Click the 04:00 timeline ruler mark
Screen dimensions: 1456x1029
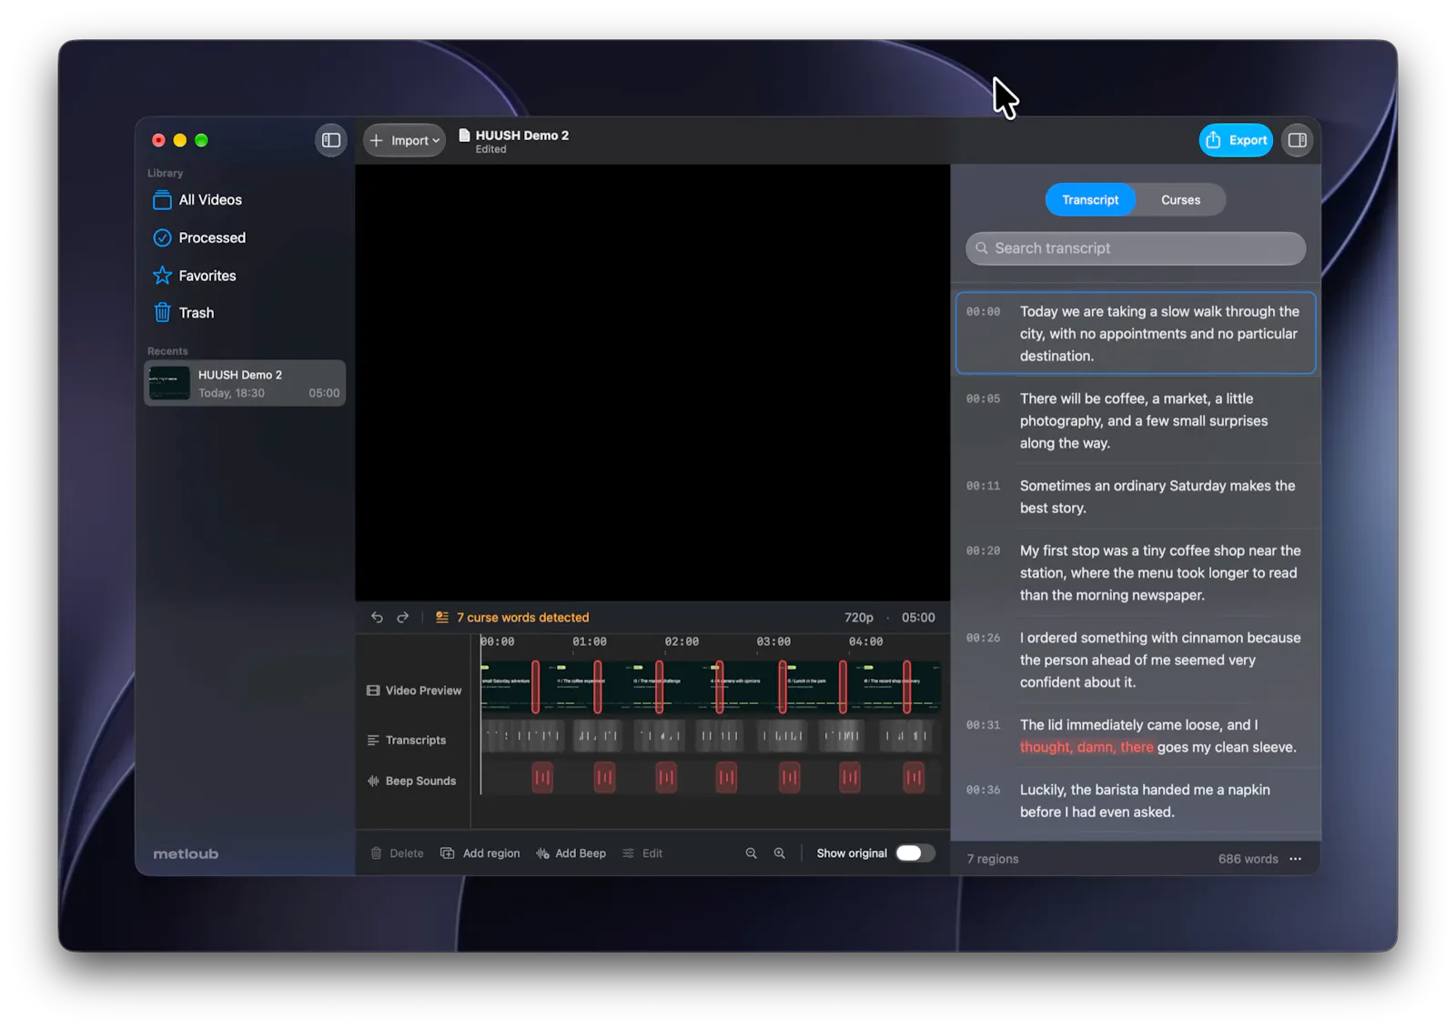[x=865, y=641]
